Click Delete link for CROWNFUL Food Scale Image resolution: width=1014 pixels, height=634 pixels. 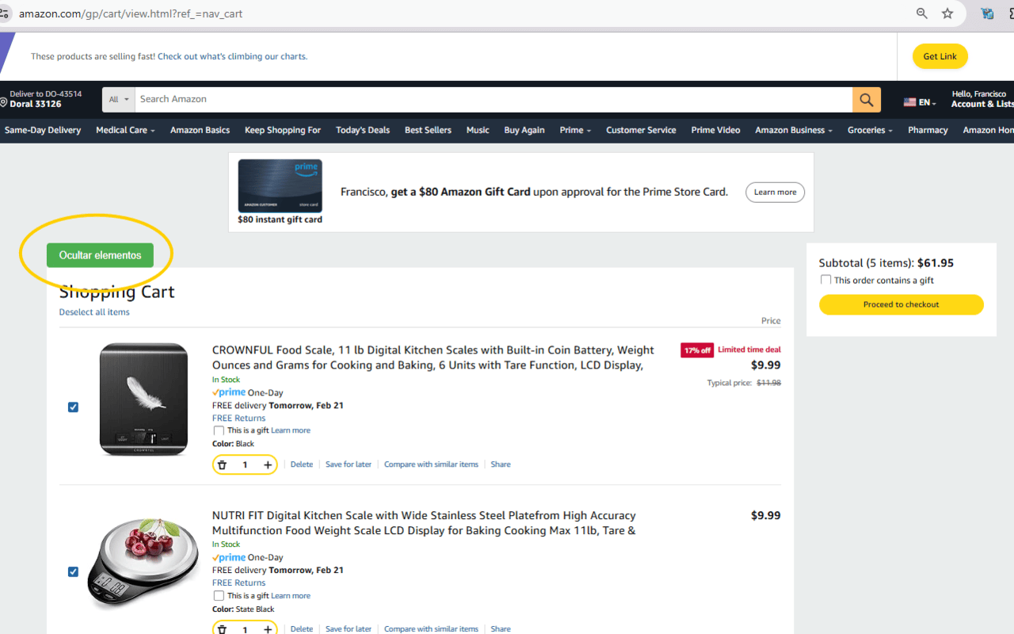pos(302,464)
